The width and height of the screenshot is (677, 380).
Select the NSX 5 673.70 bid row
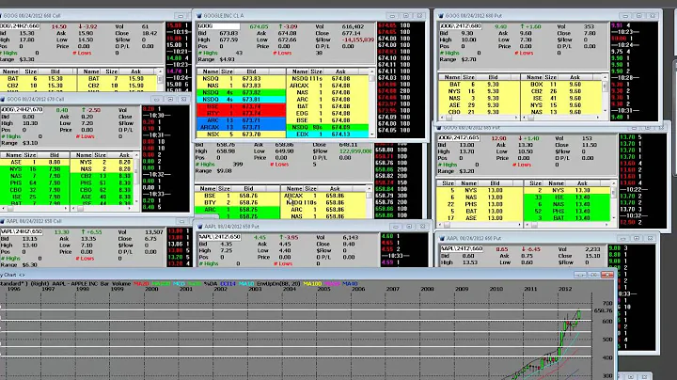(241, 135)
